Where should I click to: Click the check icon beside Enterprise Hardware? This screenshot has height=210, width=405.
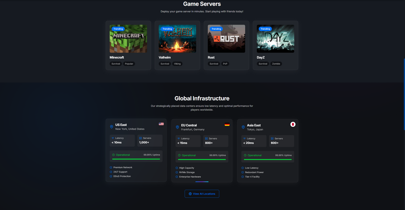click(177, 177)
